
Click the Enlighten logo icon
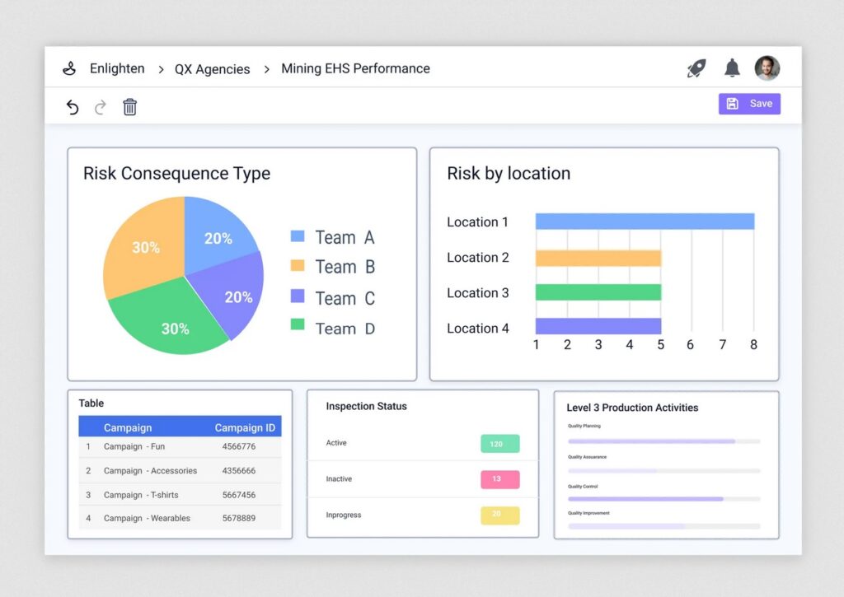pyautogui.click(x=69, y=68)
